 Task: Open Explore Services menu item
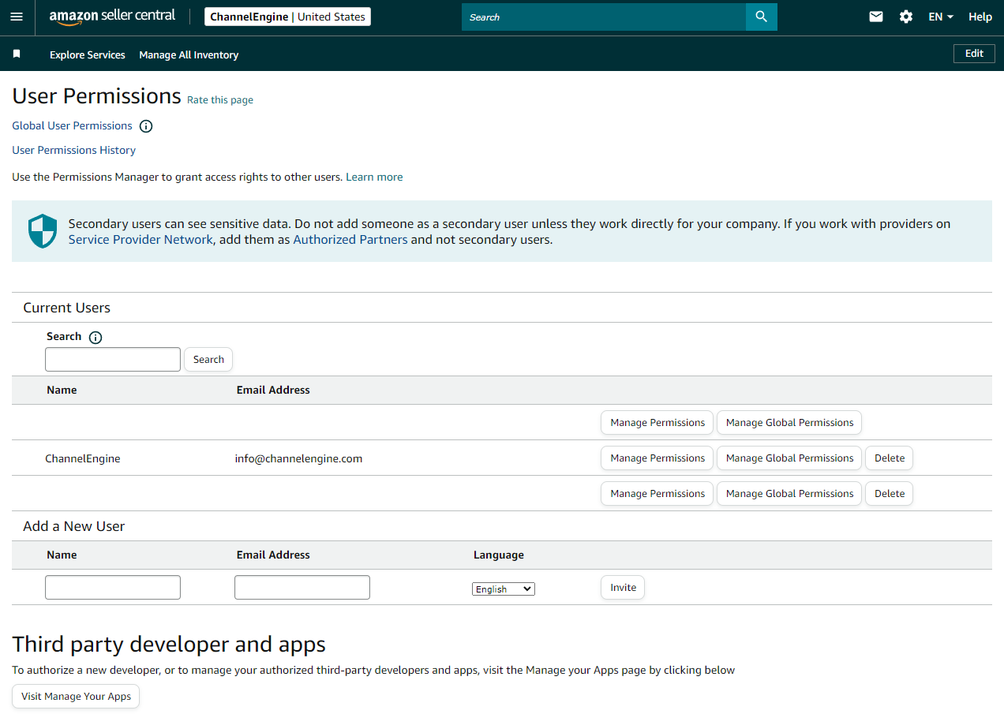point(88,54)
